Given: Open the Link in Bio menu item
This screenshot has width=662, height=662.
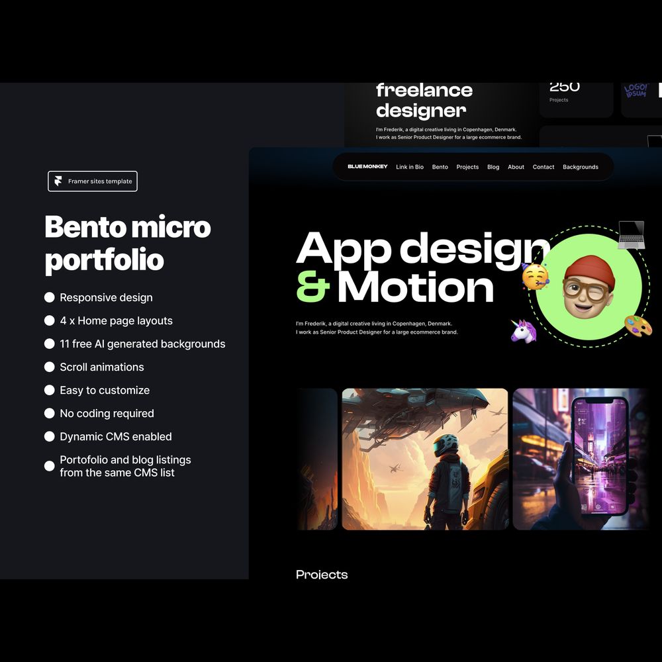Looking at the screenshot, I should [x=410, y=167].
